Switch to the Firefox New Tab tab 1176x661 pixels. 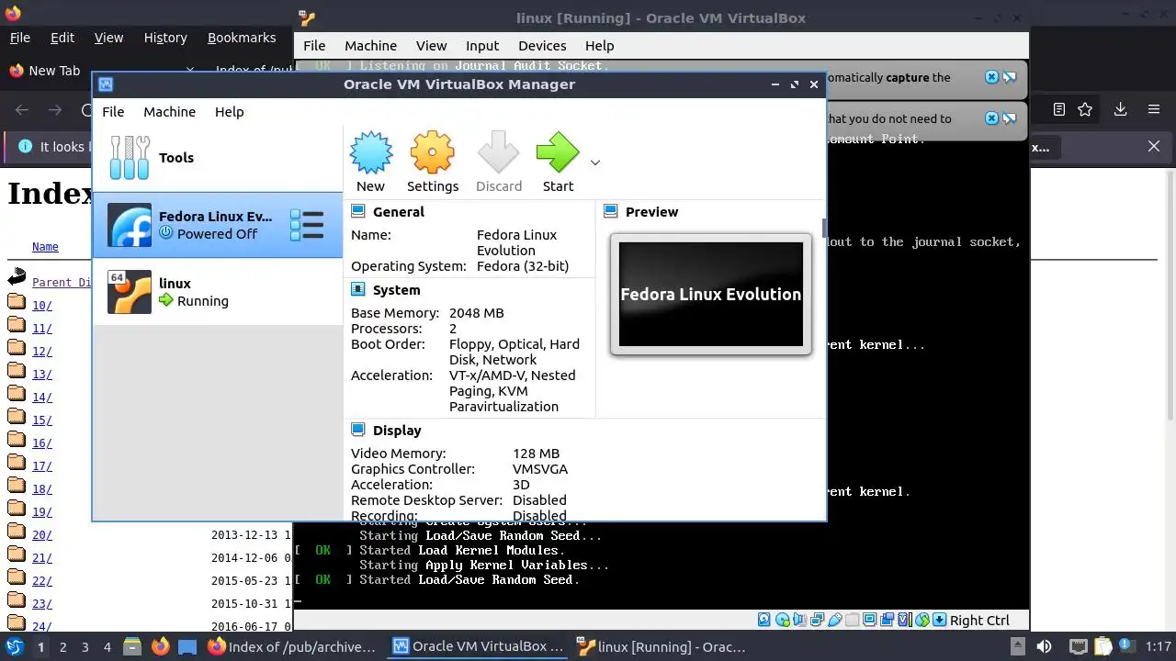[x=54, y=71]
